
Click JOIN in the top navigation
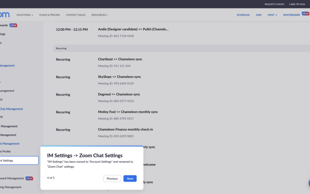click(x=258, y=15)
